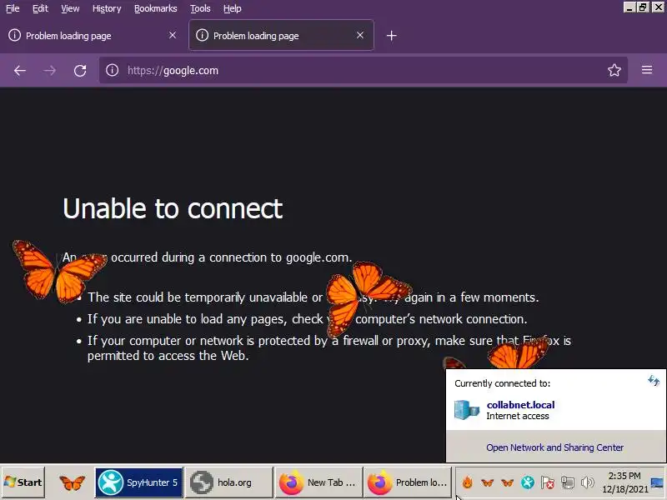Open site information icon in address bar

point(112,70)
